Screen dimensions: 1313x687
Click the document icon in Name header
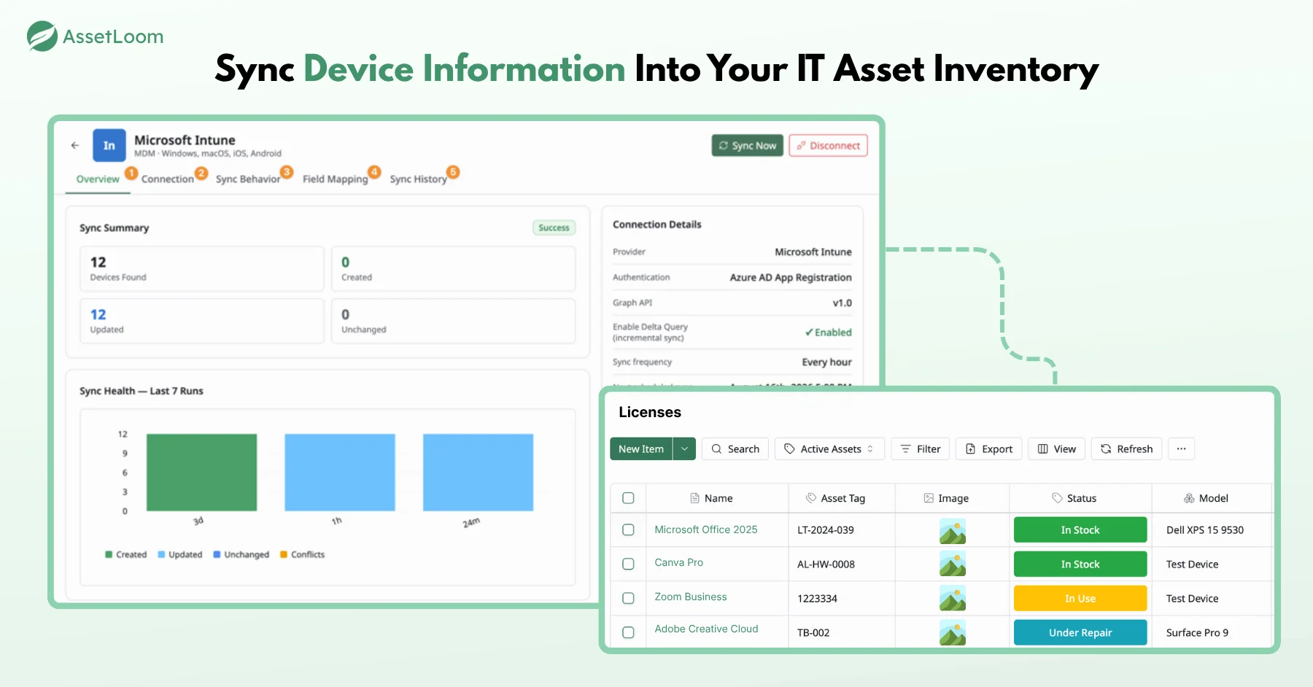(694, 498)
